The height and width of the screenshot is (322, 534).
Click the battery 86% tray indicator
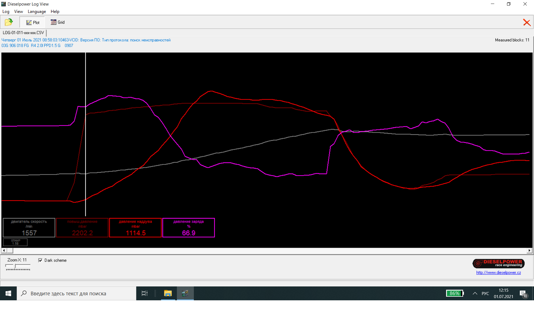455,293
